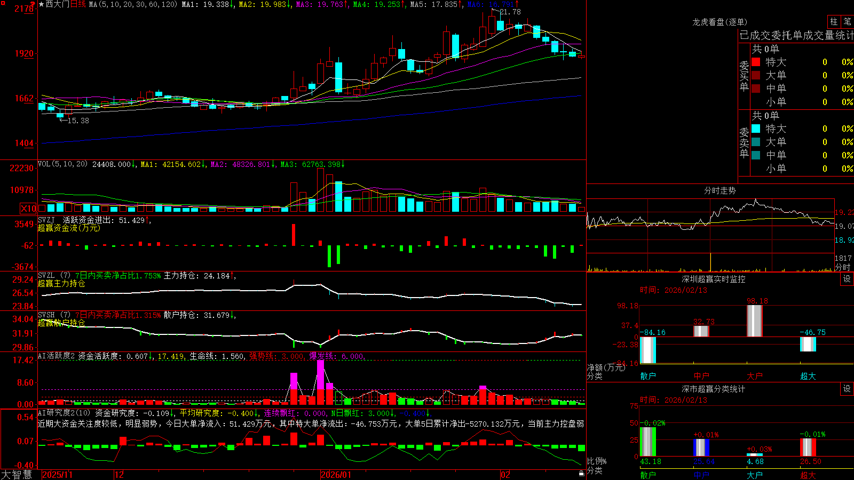Select the 2026/01 date marker on time axis
854x480 pixels.
point(336,475)
